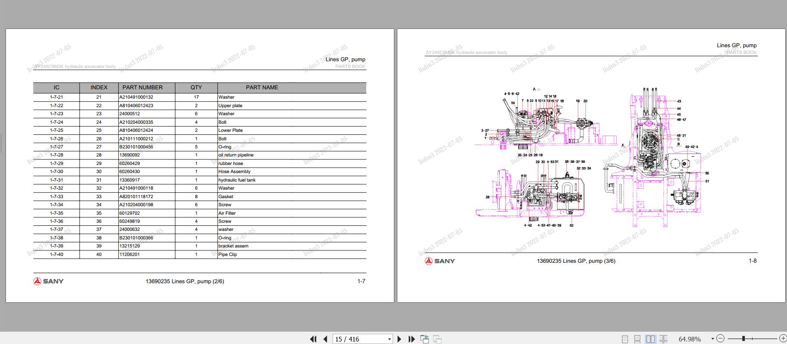Enable single page view mode
This screenshot has width=787, height=344.
625,339
